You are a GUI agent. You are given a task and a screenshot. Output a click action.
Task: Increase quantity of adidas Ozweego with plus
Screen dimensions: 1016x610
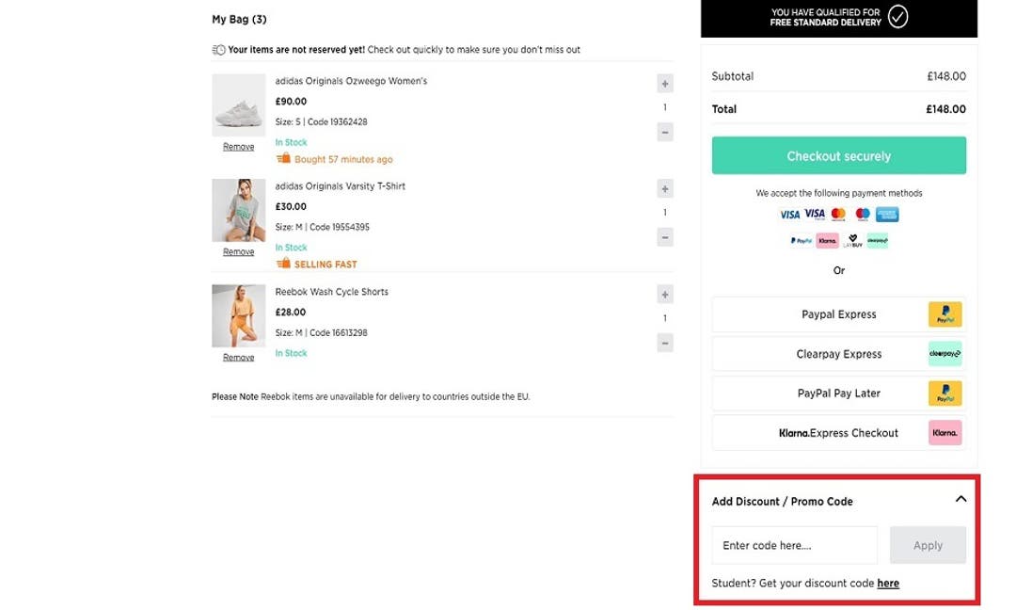(x=664, y=83)
